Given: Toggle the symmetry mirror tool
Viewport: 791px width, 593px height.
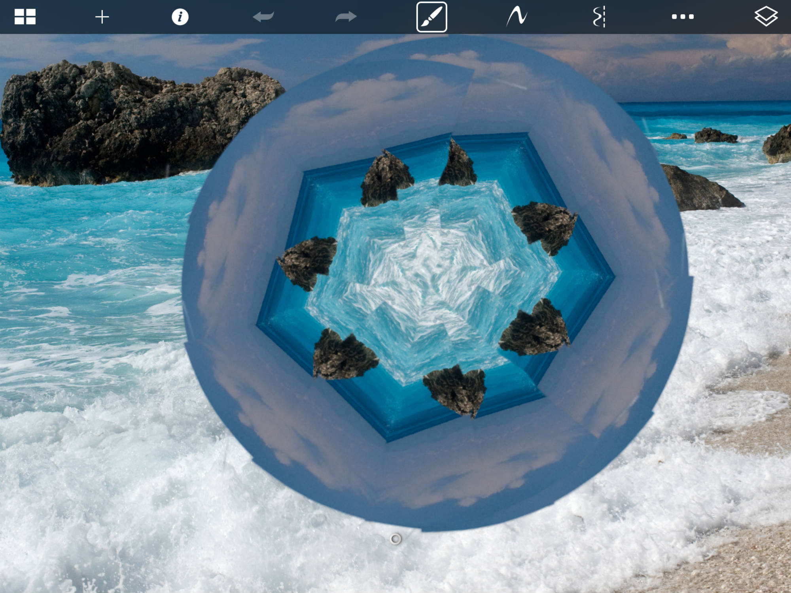Looking at the screenshot, I should point(599,17).
